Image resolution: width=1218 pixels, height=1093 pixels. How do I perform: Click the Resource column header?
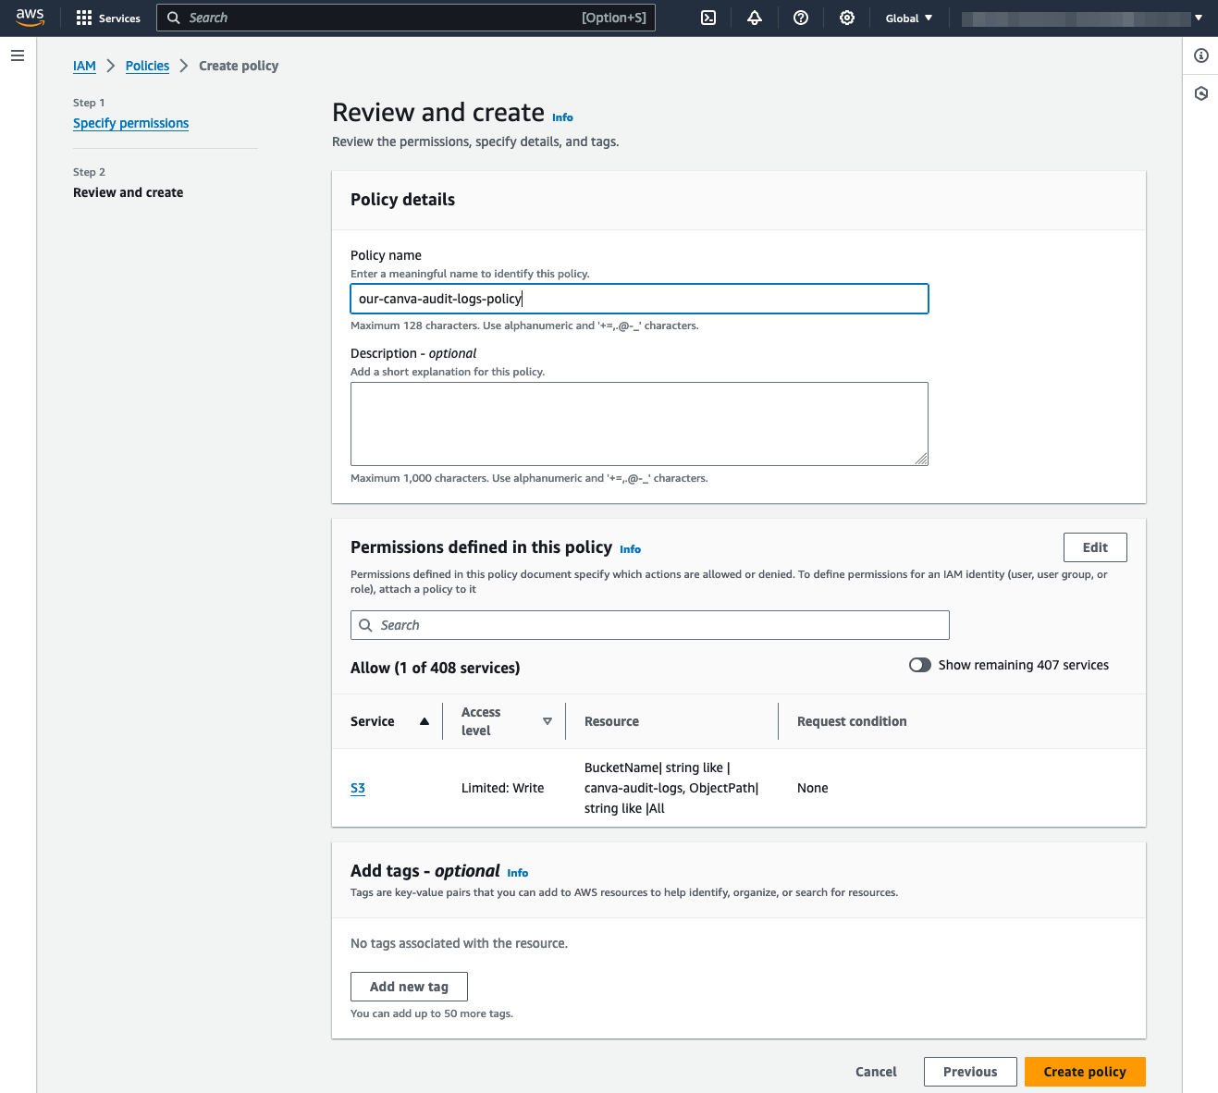point(611,721)
